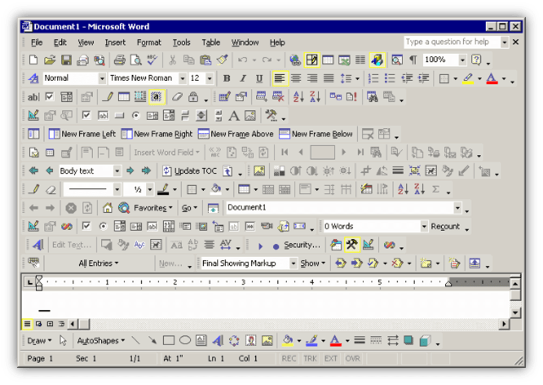Click the Text Box tool in Drawing toolbar

pyautogui.click(x=201, y=341)
